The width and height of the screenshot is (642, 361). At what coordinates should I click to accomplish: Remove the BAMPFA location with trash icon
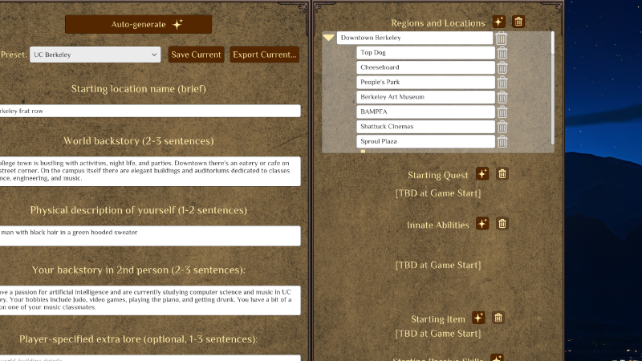click(x=502, y=112)
